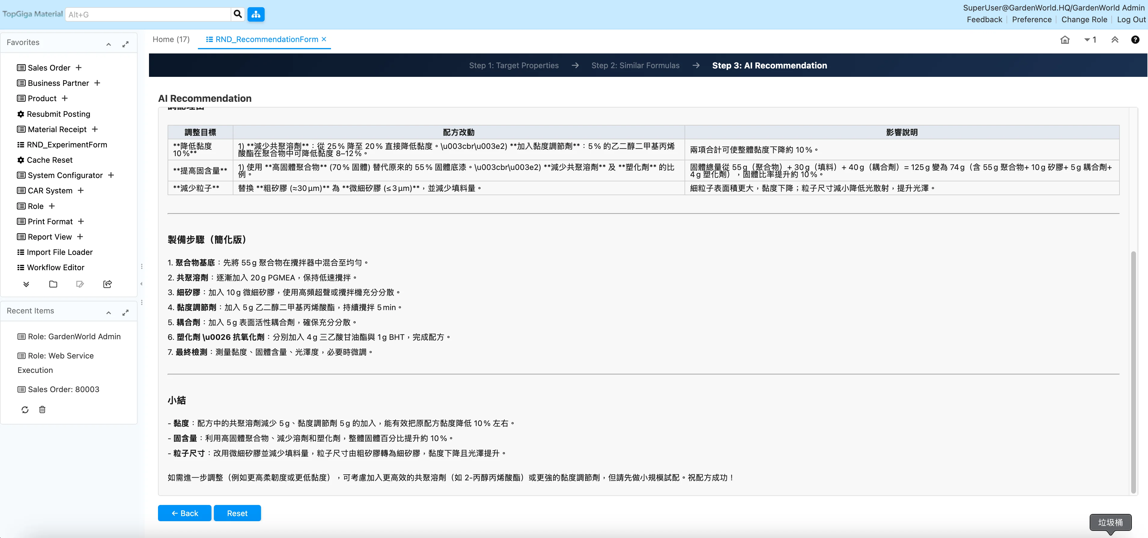Expand the Product favorite entry
The height and width of the screenshot is (538, 1148).
tap(65, 98)
